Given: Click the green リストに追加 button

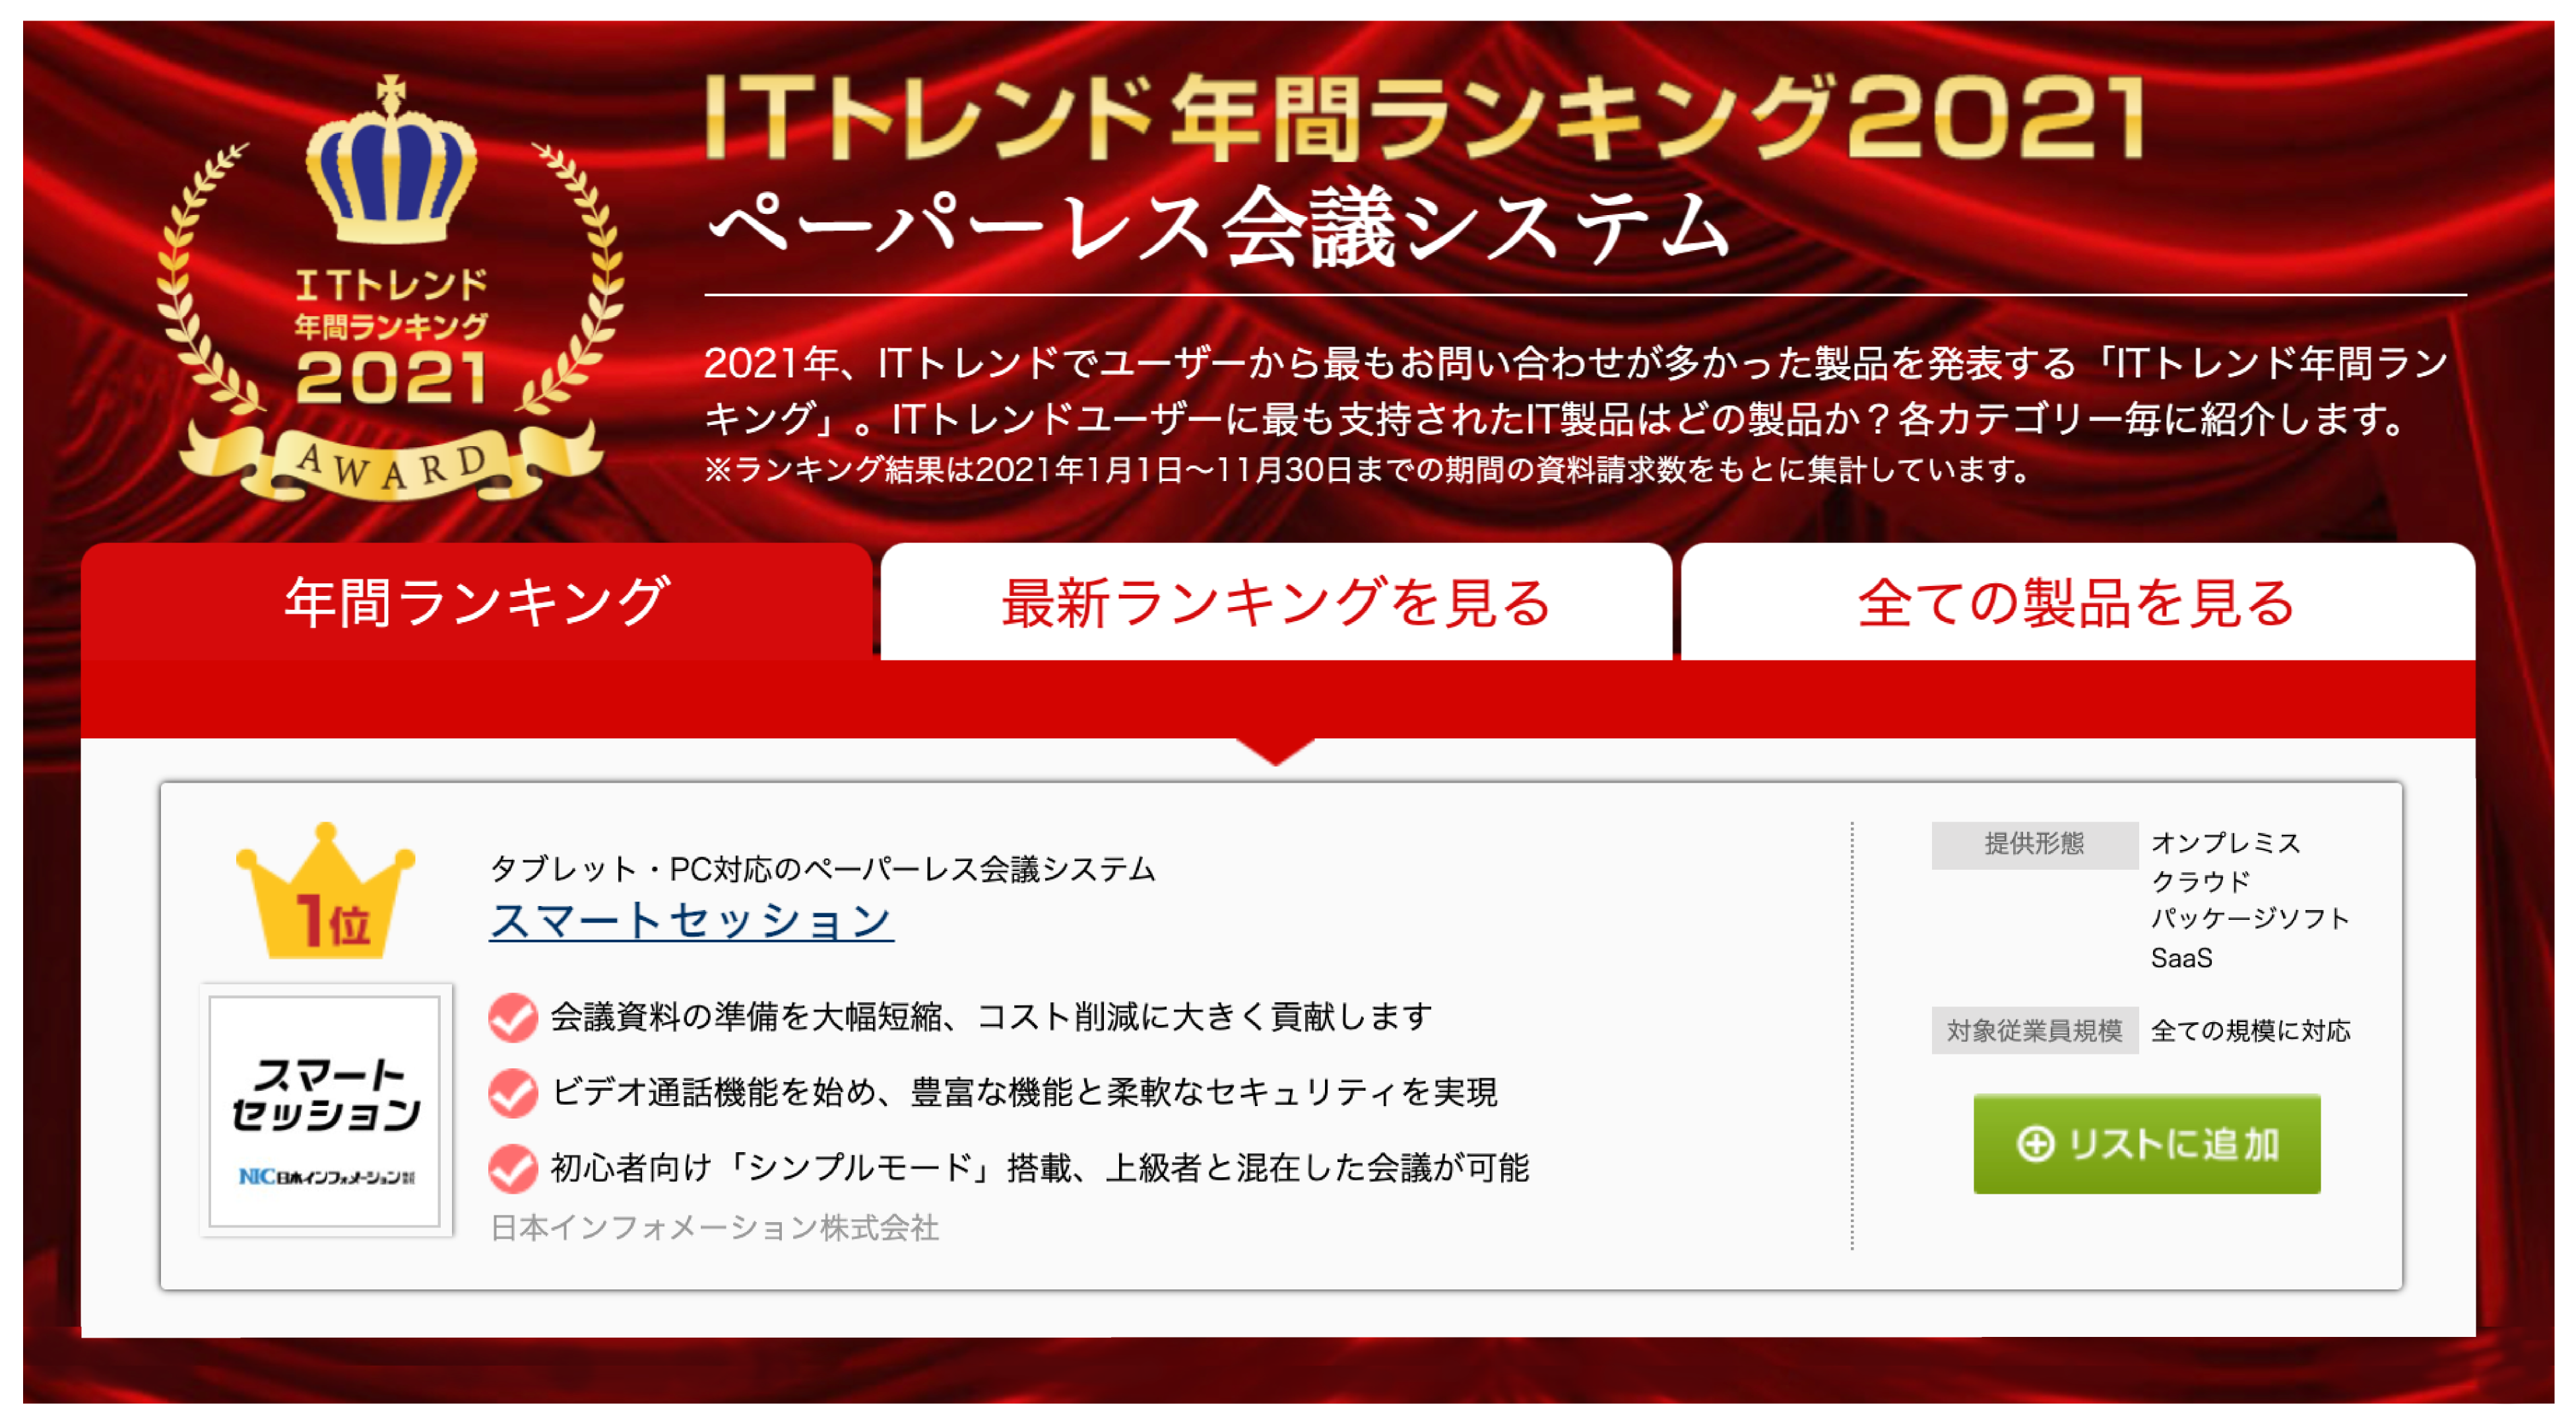Looking at the screenshot, I should pyautogui.click(x=2147, y=1143).
